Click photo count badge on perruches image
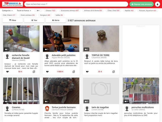Image resolution: width=162 pixels, height=122 pixels. point(126,101)
